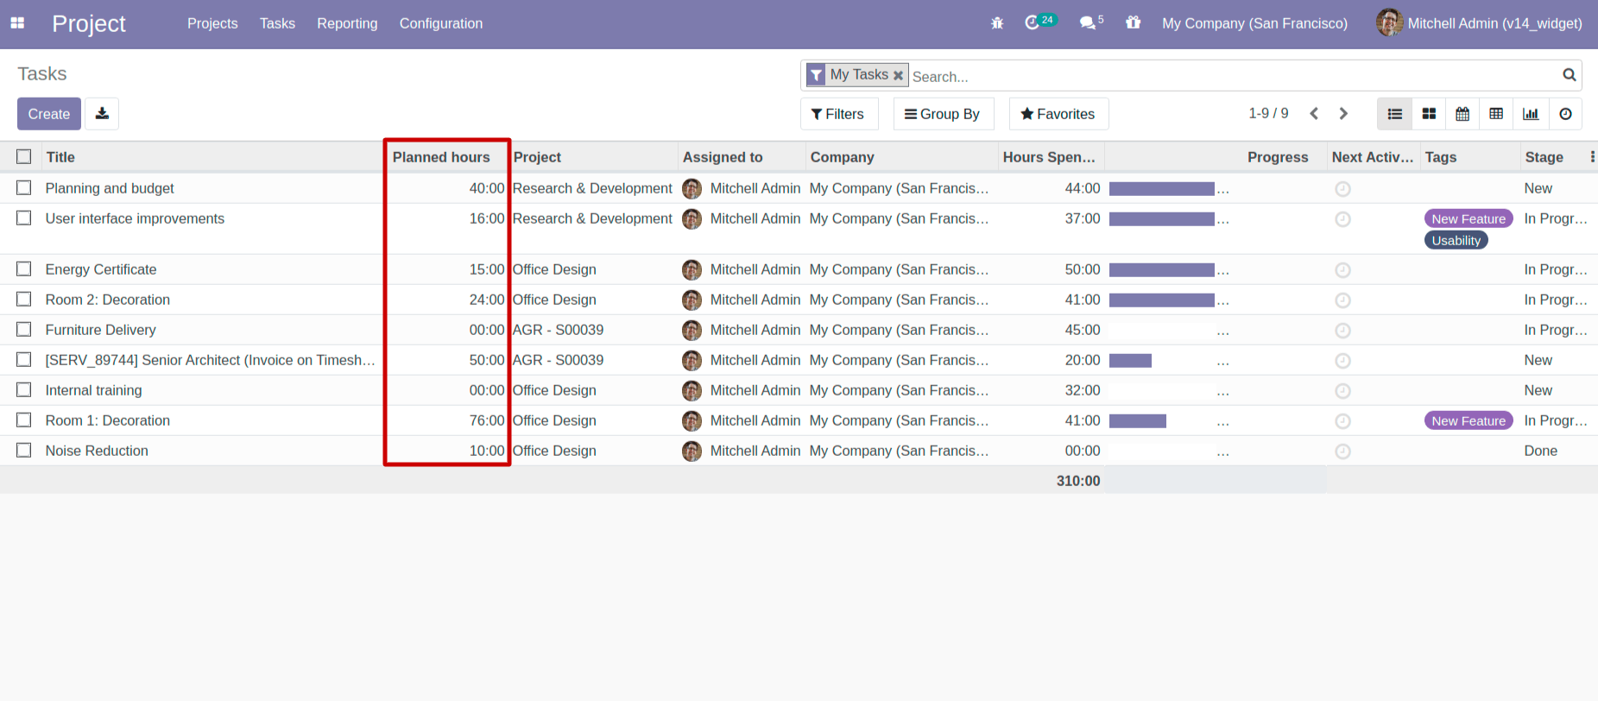Switch to graph view
This screenshot has width=1598, height=701.
click(1531, 114)
